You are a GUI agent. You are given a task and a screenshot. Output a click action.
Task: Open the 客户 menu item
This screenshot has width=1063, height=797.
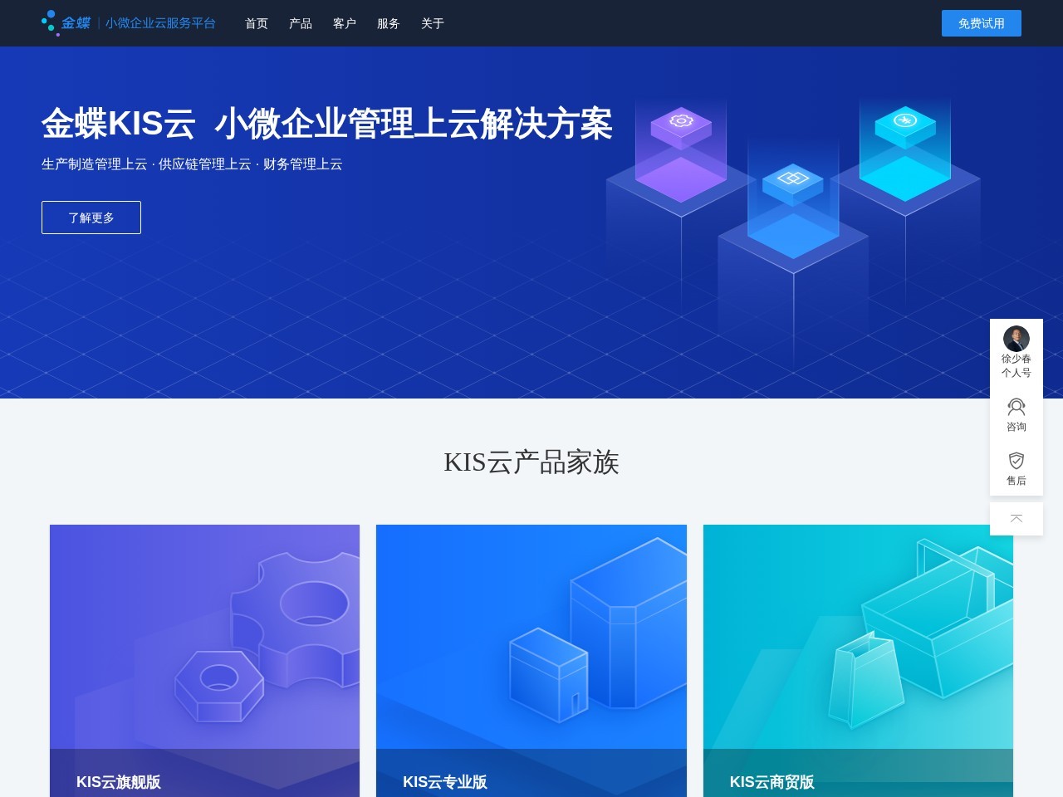click(345, 23)
